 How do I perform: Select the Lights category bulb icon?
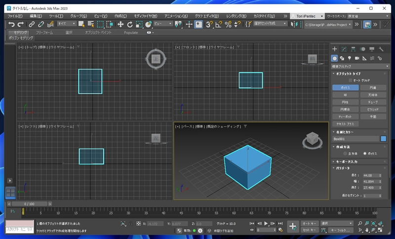pos(350,58)
